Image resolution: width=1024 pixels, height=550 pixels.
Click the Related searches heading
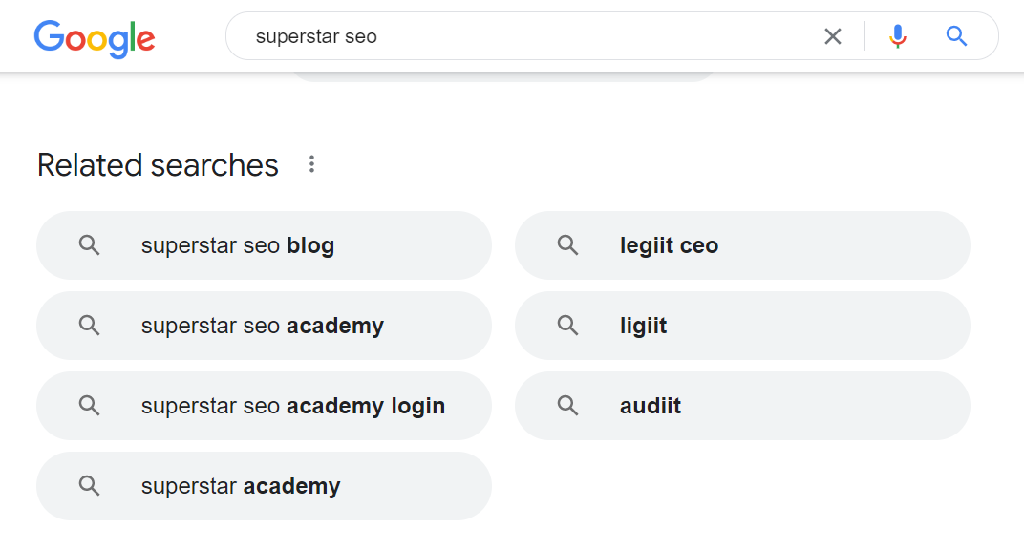(158, 165)
